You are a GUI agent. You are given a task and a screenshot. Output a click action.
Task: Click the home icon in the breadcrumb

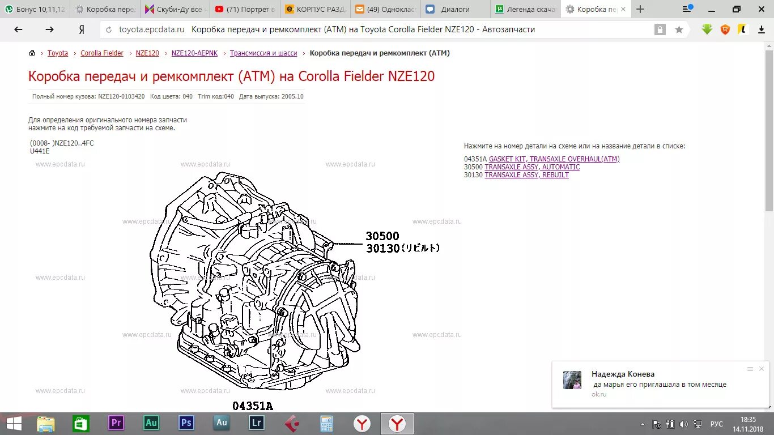(x=32, y=53)
